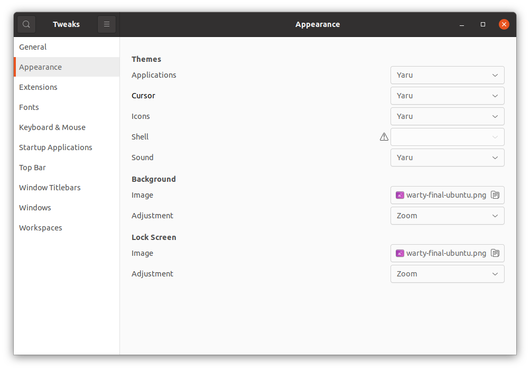
Task: Select General in the sidebar
Action: [x=67, y=47]
